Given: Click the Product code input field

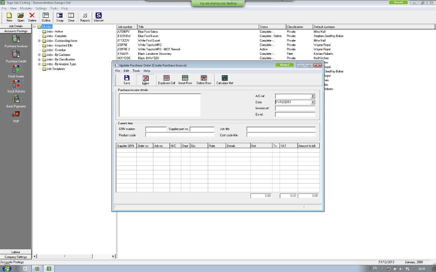Looking at the screenshot, I should pyautogui.click(x=179, y=135).
